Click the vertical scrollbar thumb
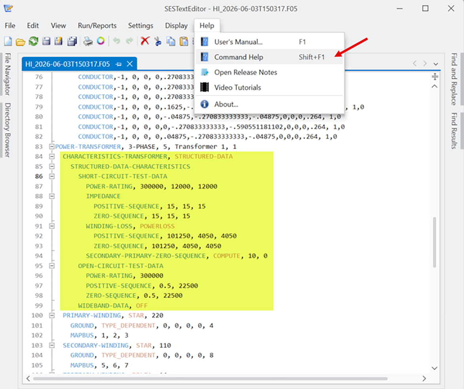Viewport: 464px width, 389px height. click(434, 242)
